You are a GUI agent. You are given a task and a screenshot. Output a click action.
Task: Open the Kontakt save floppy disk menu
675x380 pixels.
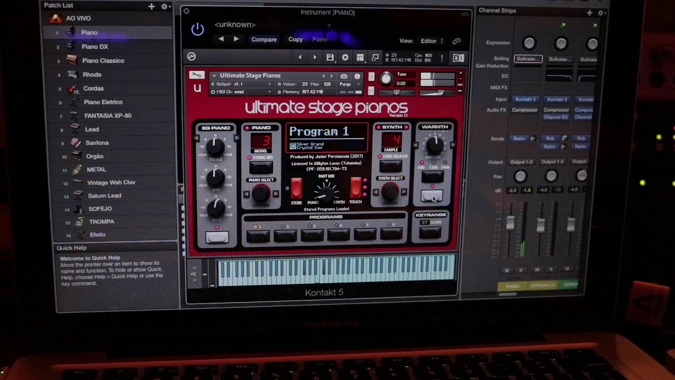(330, 57)
